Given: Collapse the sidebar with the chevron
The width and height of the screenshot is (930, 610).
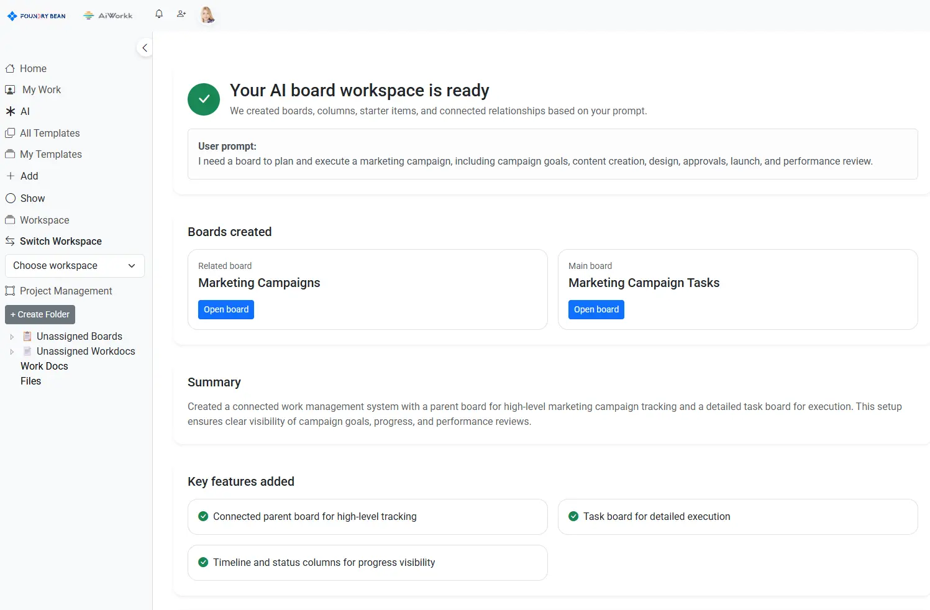Looking at the screenshot, I should [x=145, y=47].
